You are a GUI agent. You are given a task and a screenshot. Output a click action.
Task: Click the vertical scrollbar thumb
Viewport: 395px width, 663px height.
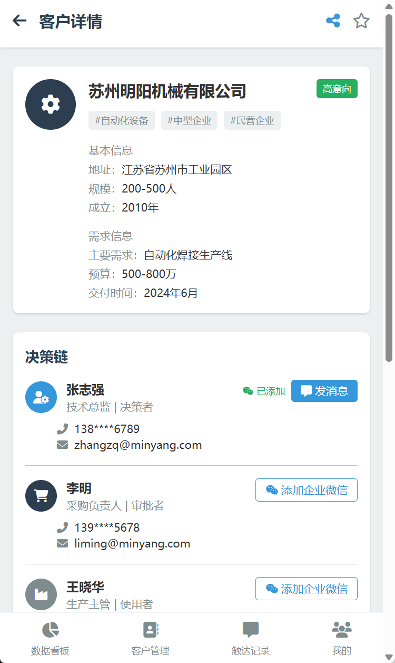tap(389, 188)
